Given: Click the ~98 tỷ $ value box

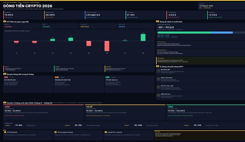Looking at the screenshot, I should coord(136,26).
